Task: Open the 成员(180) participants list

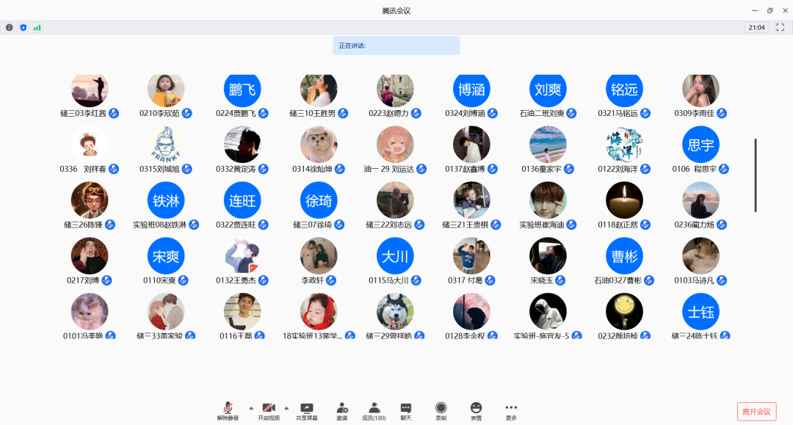Action: pos(374,411)
